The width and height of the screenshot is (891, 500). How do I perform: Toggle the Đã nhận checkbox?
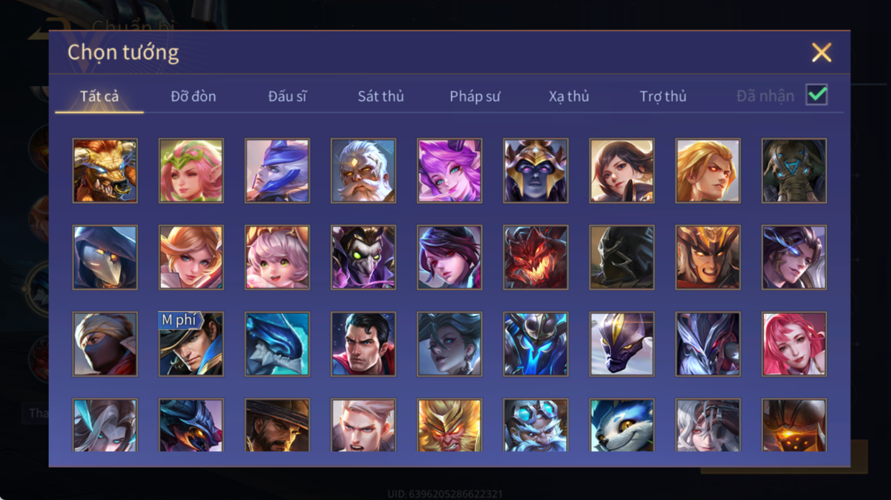[817, 95]
